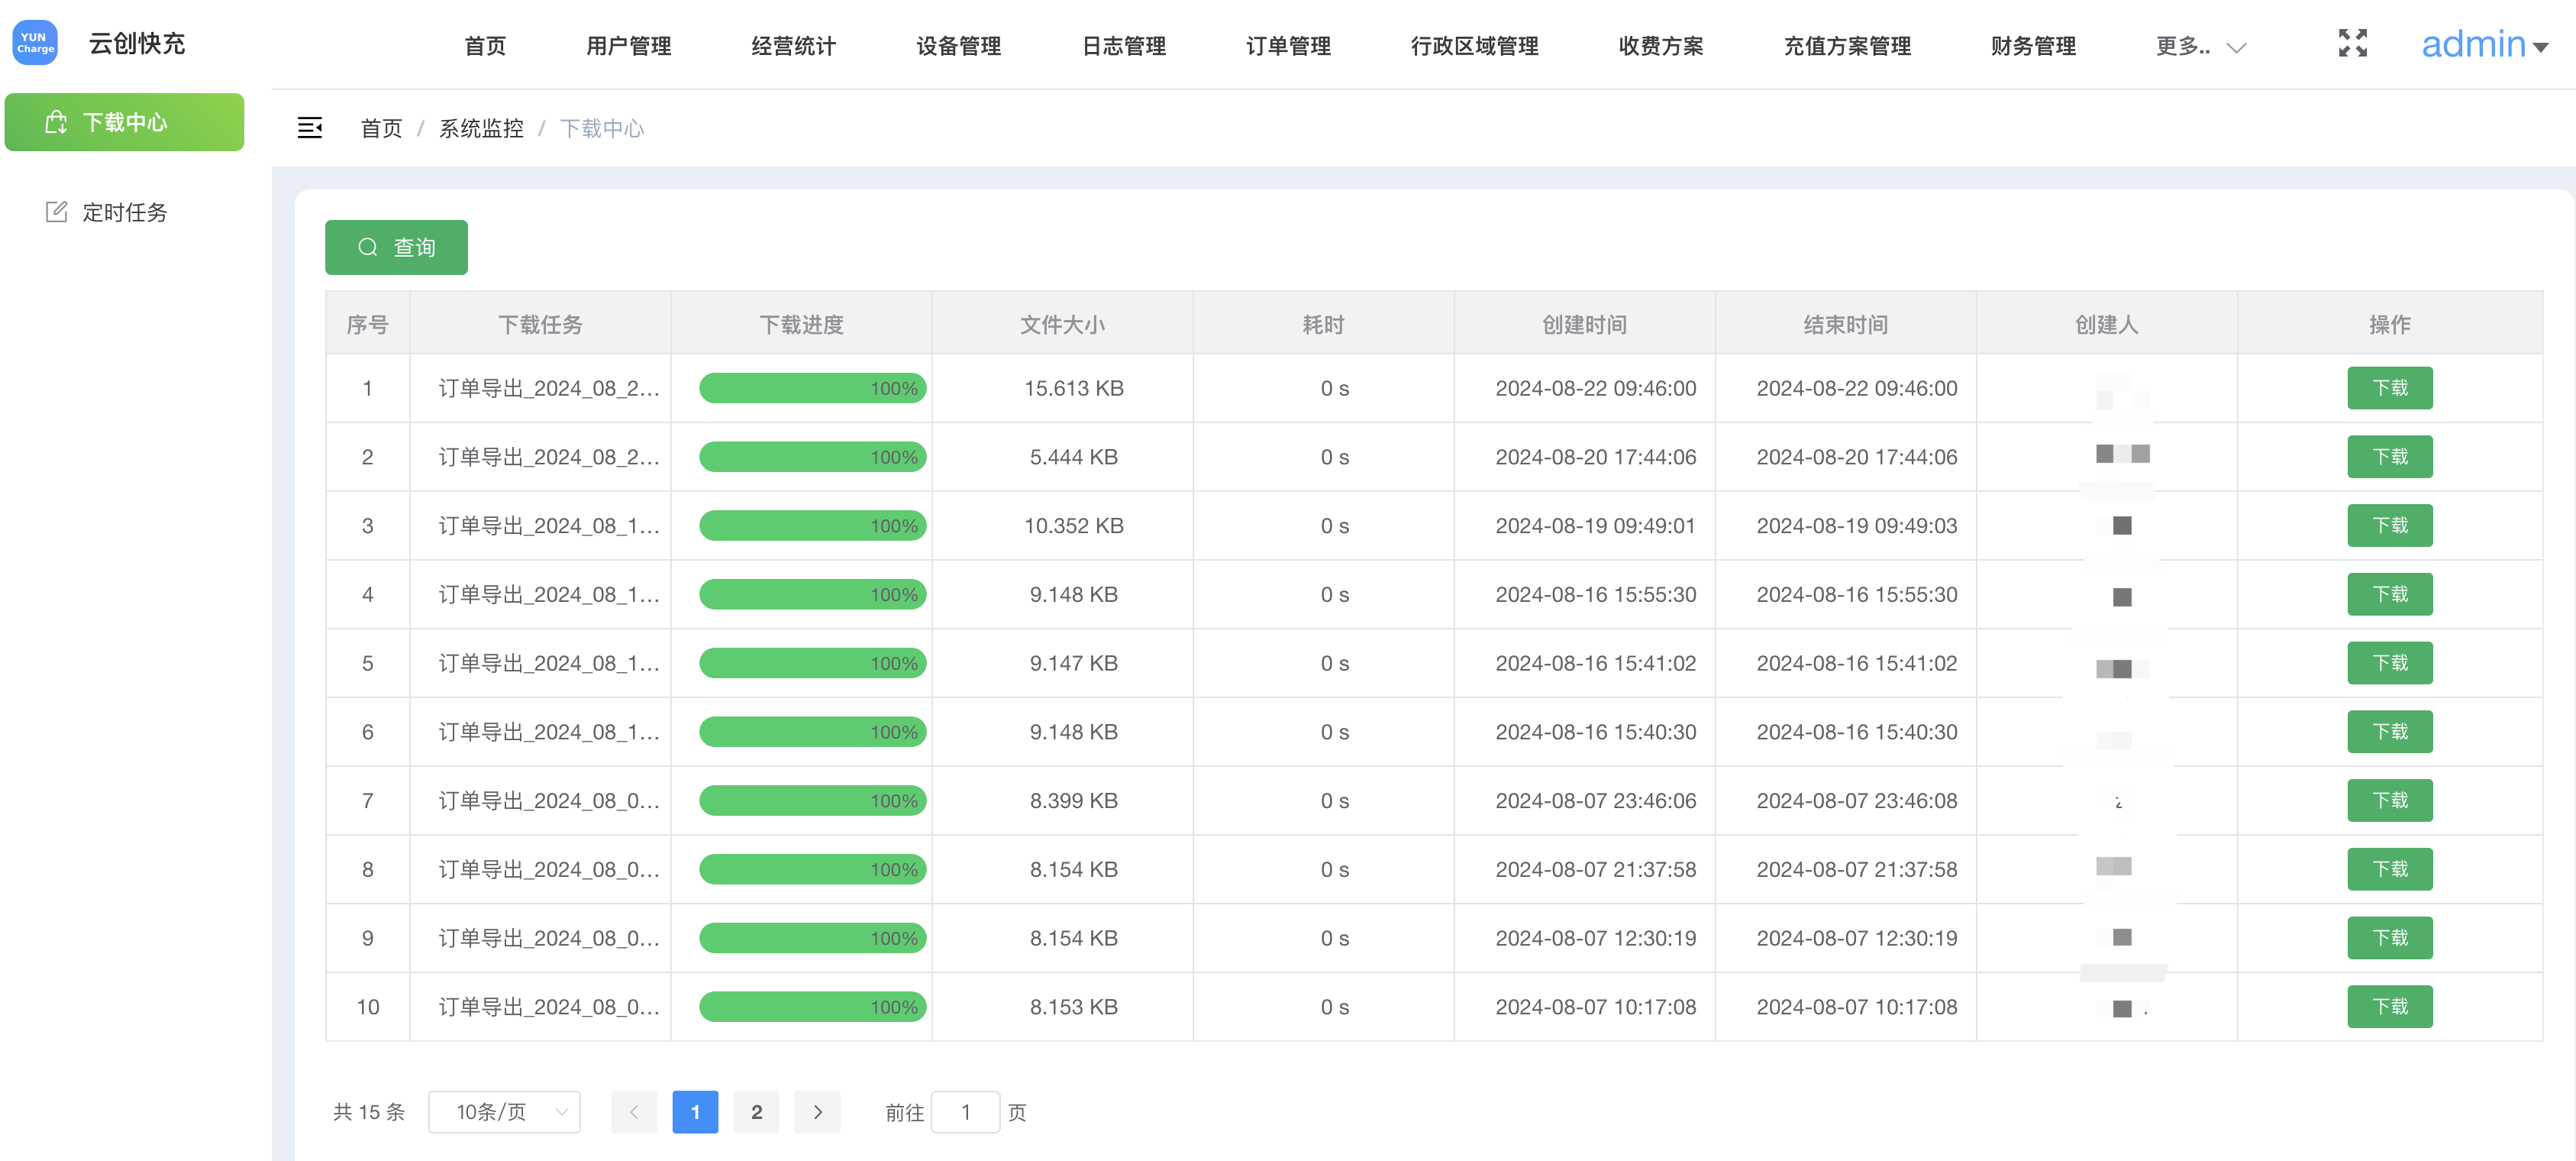
Task: Download the 5.444 KB file
Action: click(2390, 457)
